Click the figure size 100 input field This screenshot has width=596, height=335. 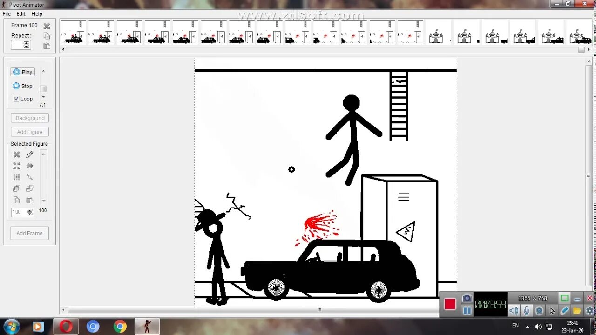pos(19,212)
